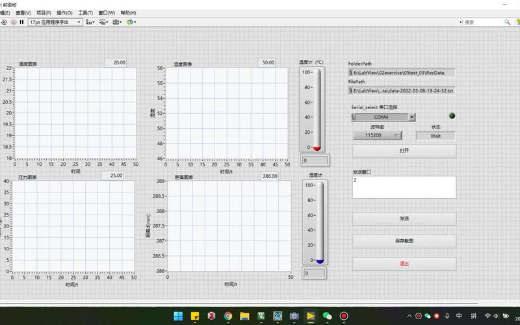Click the 拼 IME mode indicator

[x=474, y=316]
